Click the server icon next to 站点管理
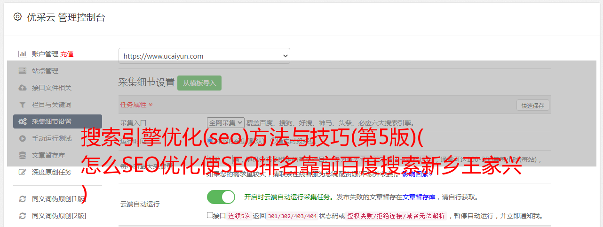The height and width of the screenshot is (227, 603). (22, 71)
